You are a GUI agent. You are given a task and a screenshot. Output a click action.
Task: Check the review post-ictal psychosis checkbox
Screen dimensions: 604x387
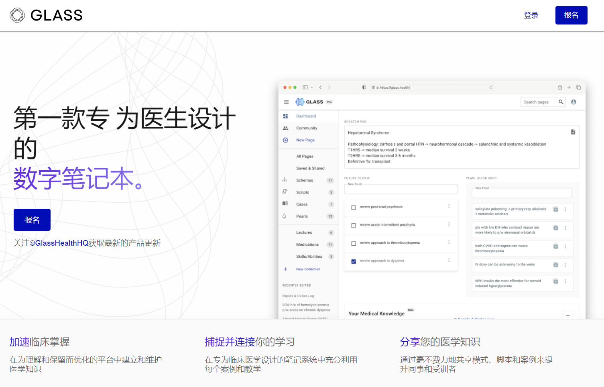(x=353, y=208)
